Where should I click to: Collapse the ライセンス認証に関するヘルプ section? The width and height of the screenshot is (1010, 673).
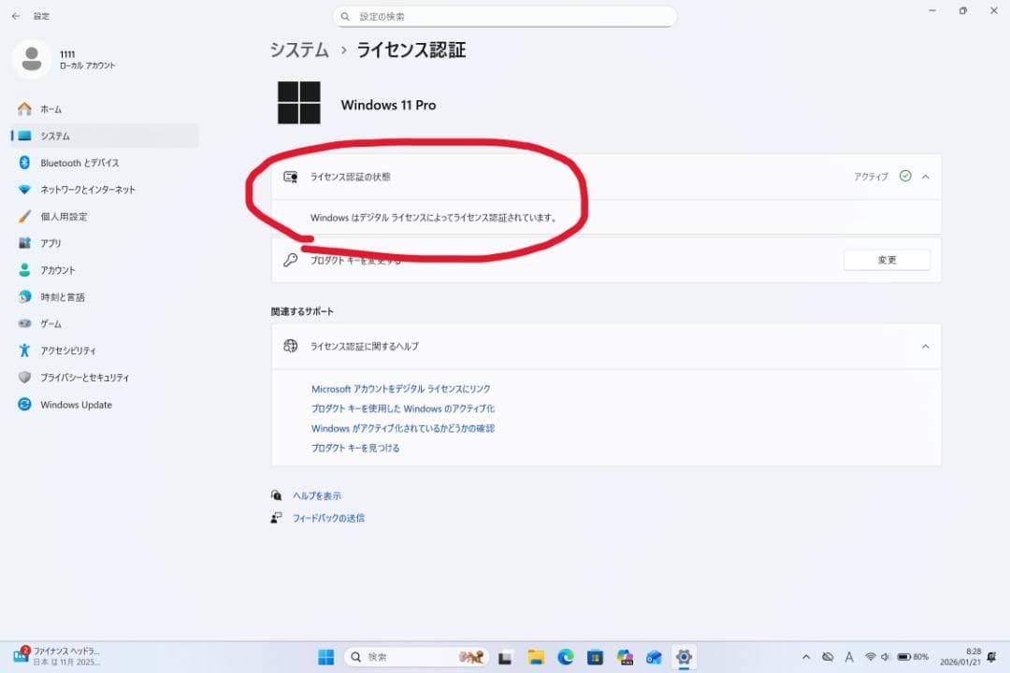coord(925,345)
